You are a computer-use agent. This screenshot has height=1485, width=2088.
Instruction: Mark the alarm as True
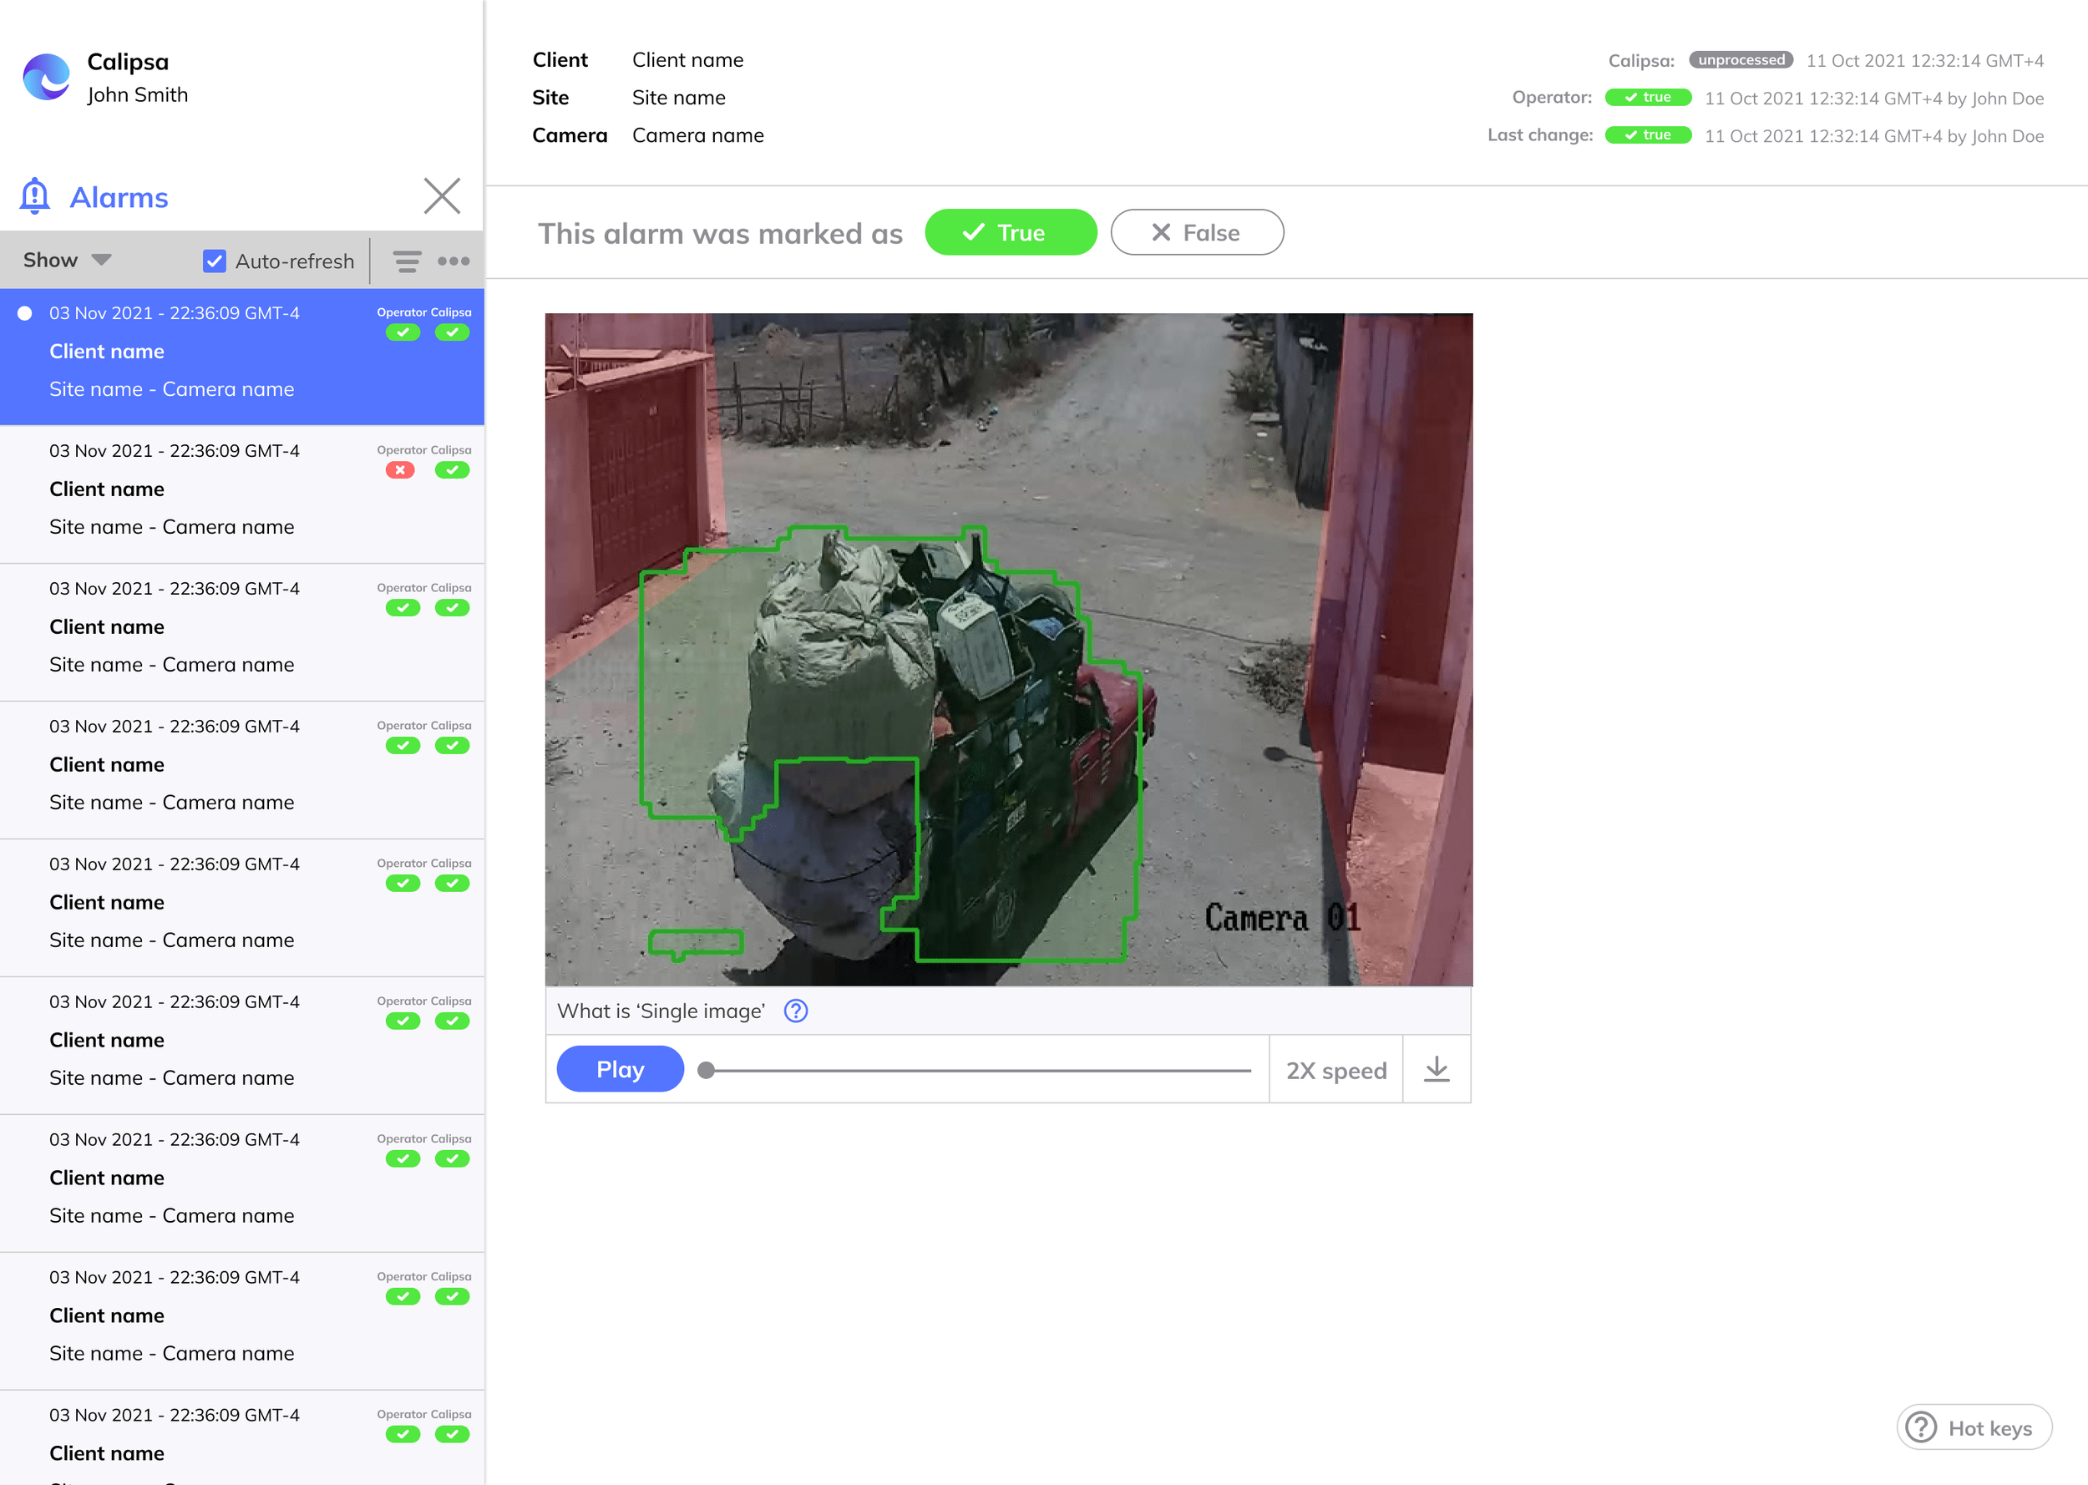[x=1011, y=232]
